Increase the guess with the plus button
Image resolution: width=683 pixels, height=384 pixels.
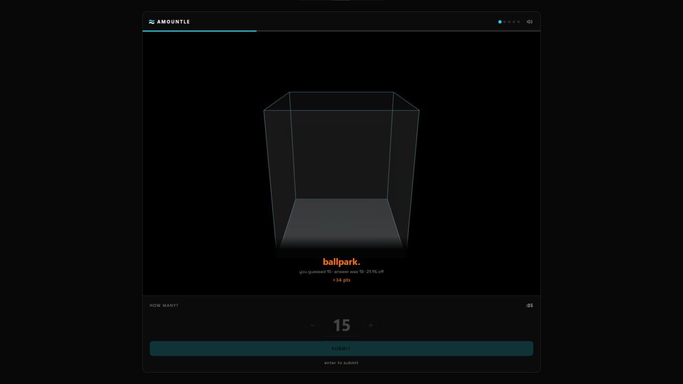click(371, 325)
